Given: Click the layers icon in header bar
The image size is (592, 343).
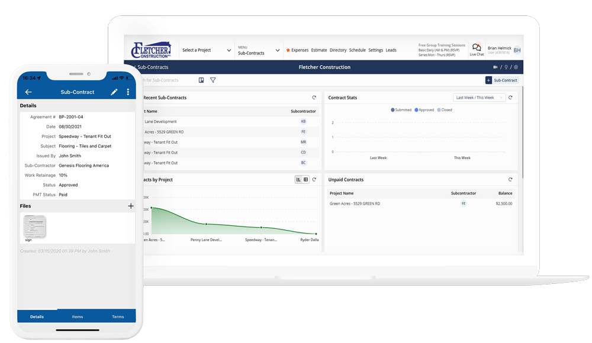Looking at the screenshot, I should coord(516,67).
